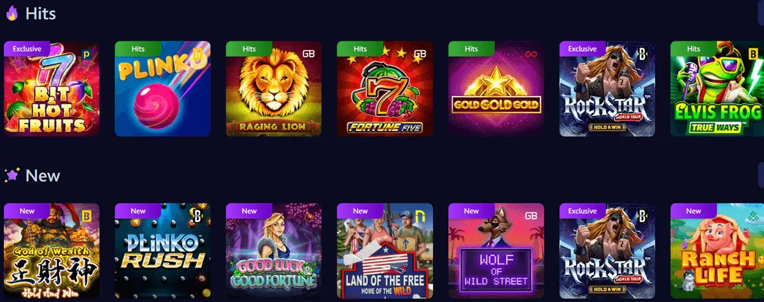This screenshot has width=764, height=302.
Task: Click the GB provider icon on Raging Lion
Action: 309,54
